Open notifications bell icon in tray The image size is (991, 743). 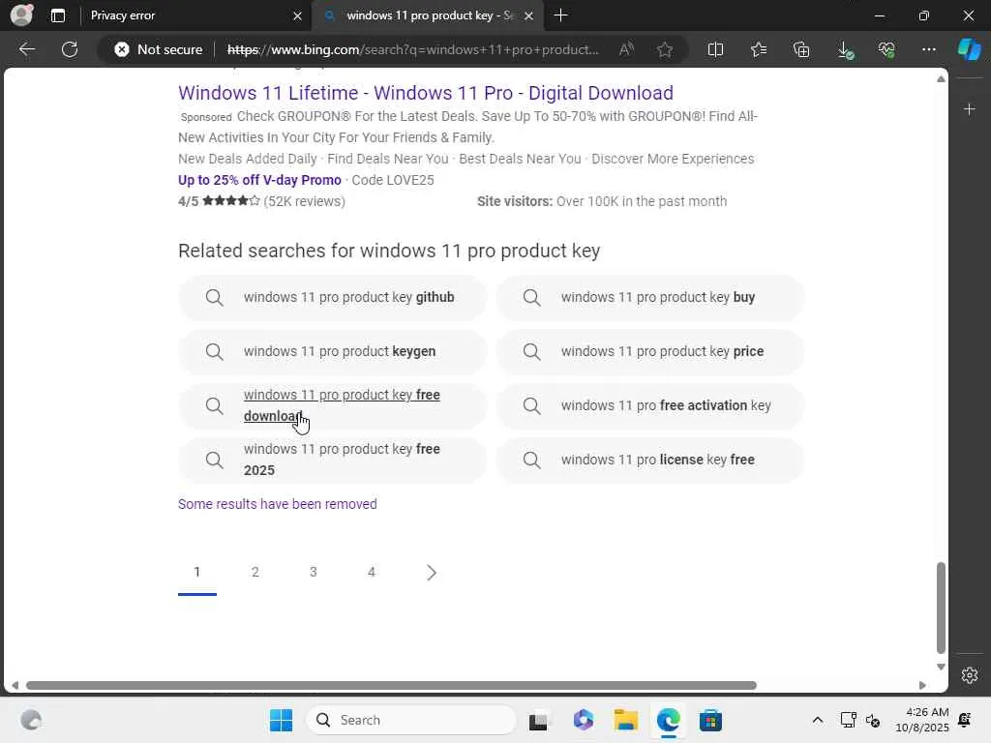965,720
